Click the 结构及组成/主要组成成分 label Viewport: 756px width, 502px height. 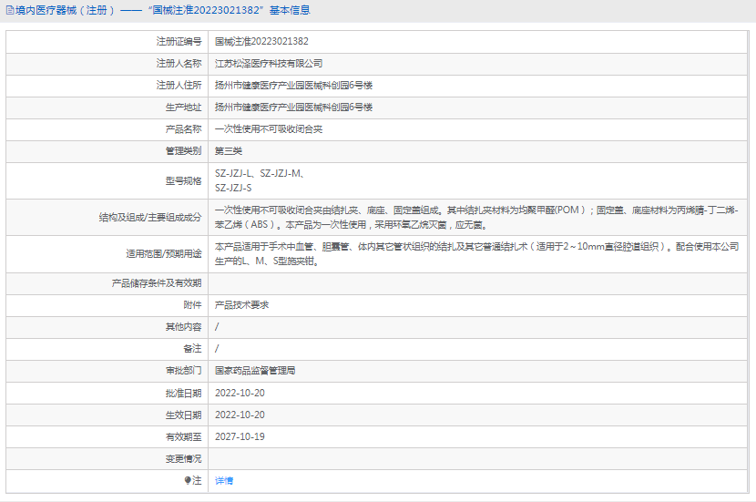(x=150, y=218)
